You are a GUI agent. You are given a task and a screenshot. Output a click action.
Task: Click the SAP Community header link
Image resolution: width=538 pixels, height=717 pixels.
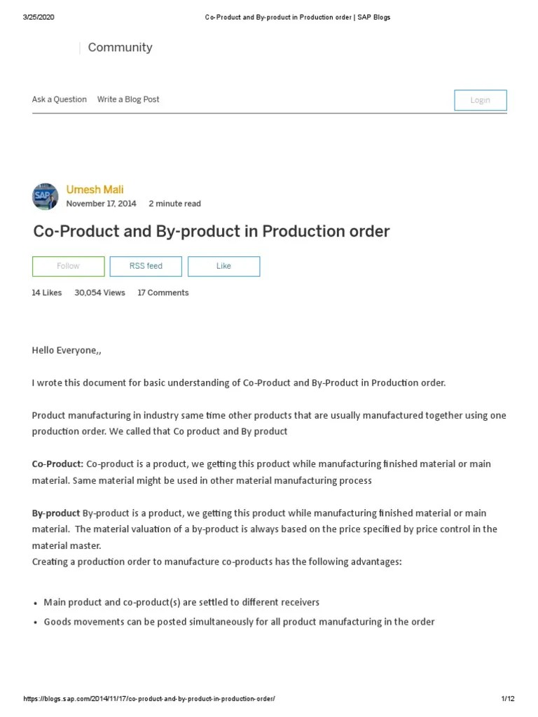(x=119, y=48)
